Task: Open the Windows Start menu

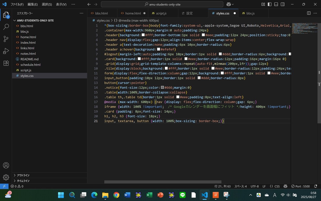Action: (x=61, y=195)
